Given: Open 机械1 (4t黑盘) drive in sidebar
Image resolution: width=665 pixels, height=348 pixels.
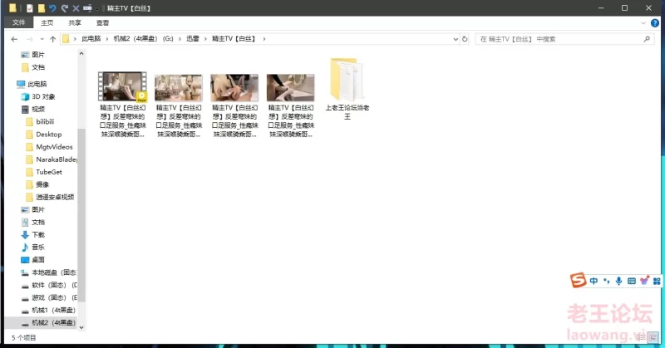Looking at the screenshot, I should click(x=48, y=311).
